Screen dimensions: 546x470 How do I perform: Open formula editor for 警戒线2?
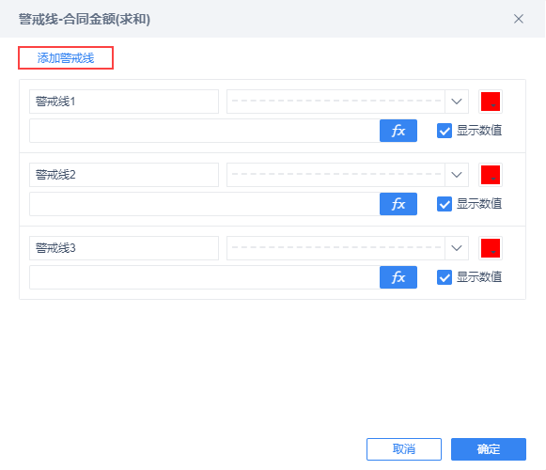(x=398, y=204)
